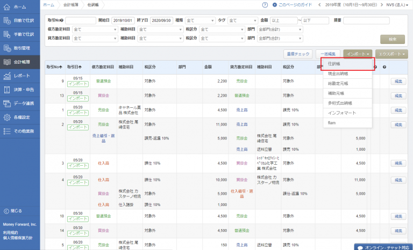Open 各種設定 gear icon
413x250 pixels.
[6, 117]
